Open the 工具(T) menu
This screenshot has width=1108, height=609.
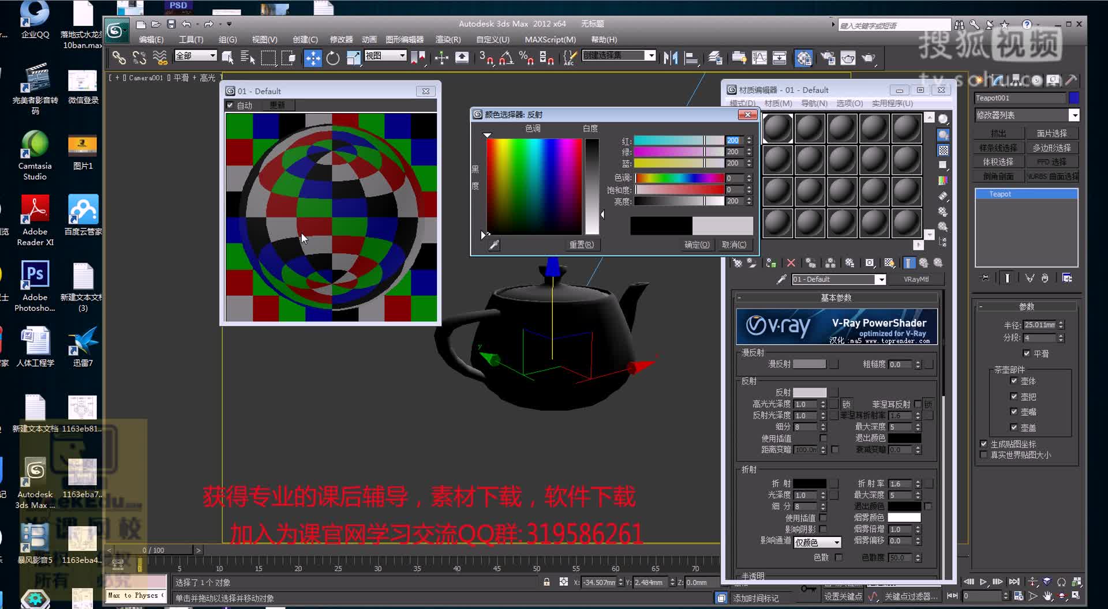point(191,39)
